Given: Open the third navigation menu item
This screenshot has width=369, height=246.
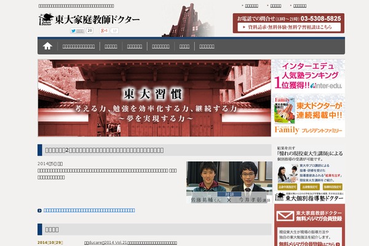Looking at the screenshot, I should 135,46.
